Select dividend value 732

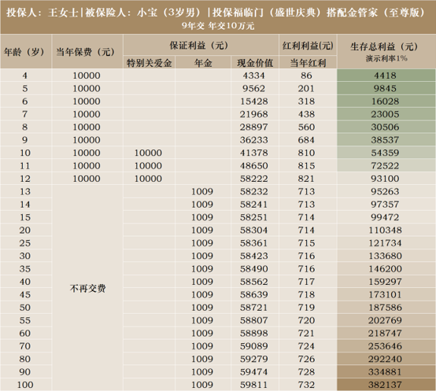tap(306, 385)
